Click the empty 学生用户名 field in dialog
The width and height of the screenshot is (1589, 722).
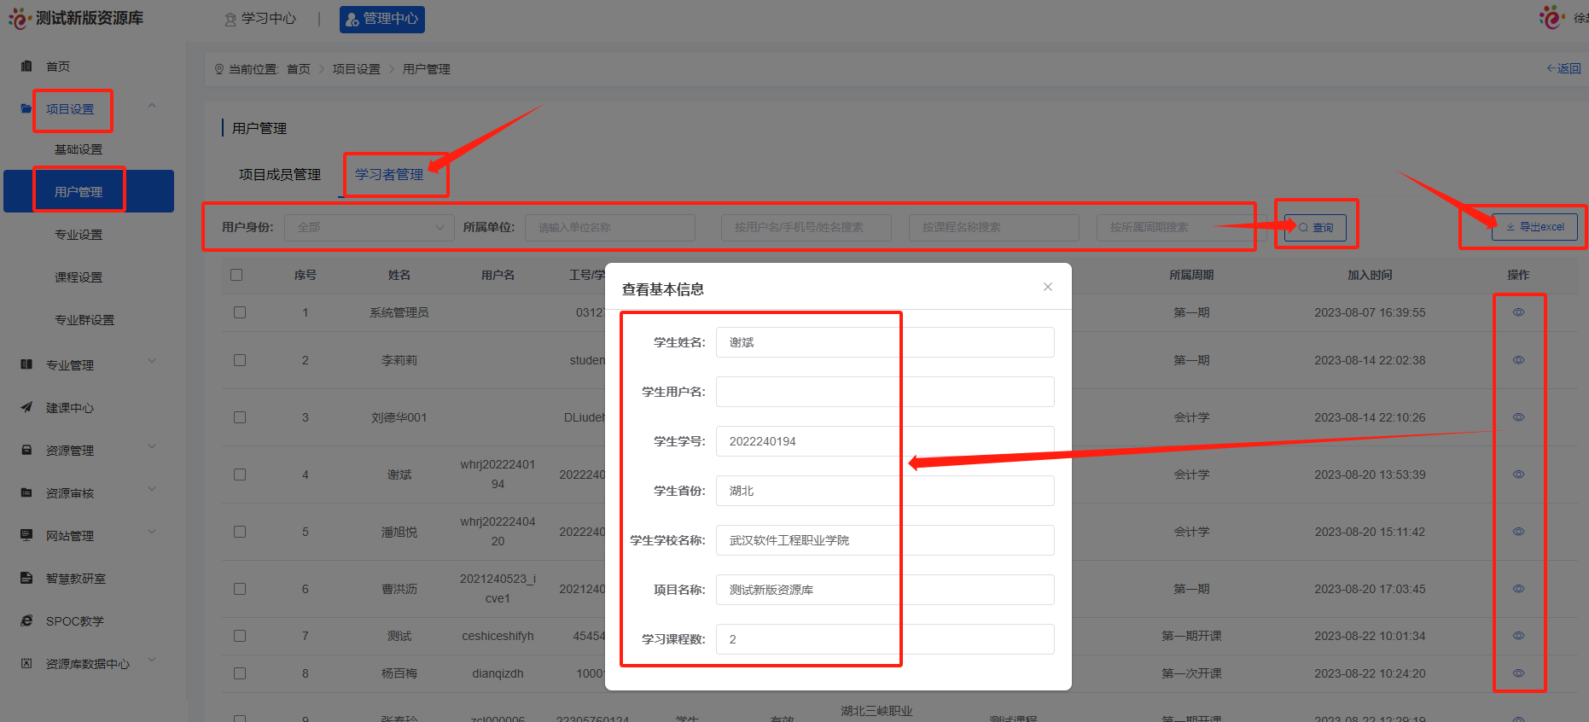point(885,392)
